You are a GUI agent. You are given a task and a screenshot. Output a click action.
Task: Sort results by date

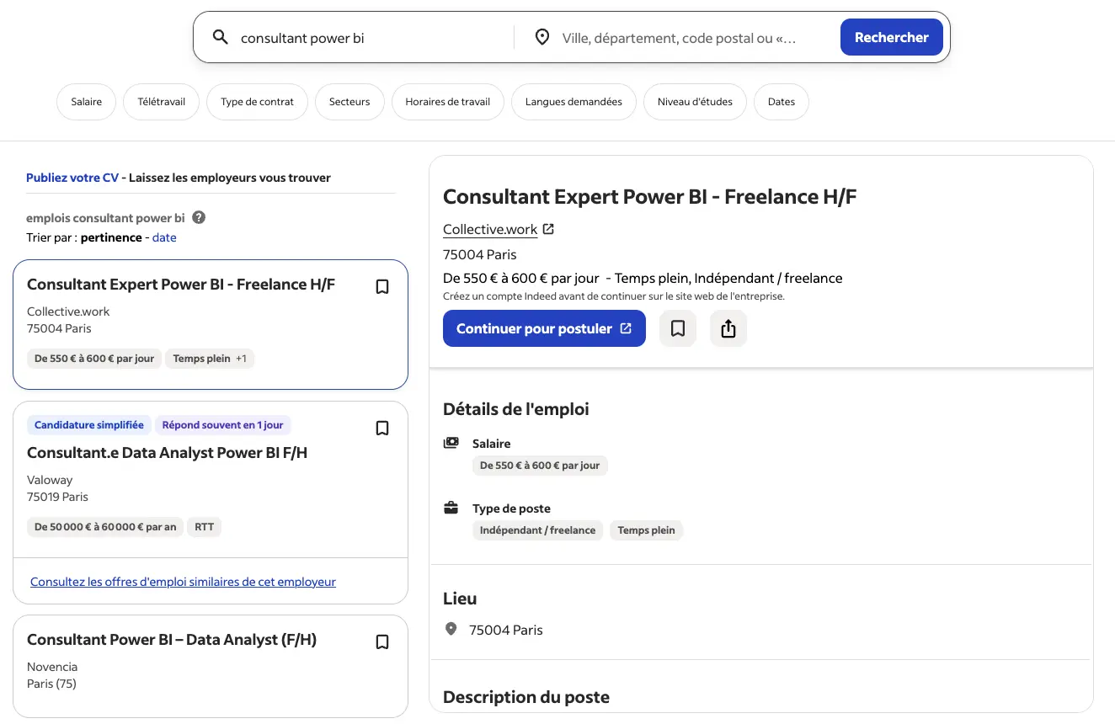coord(164,237)
